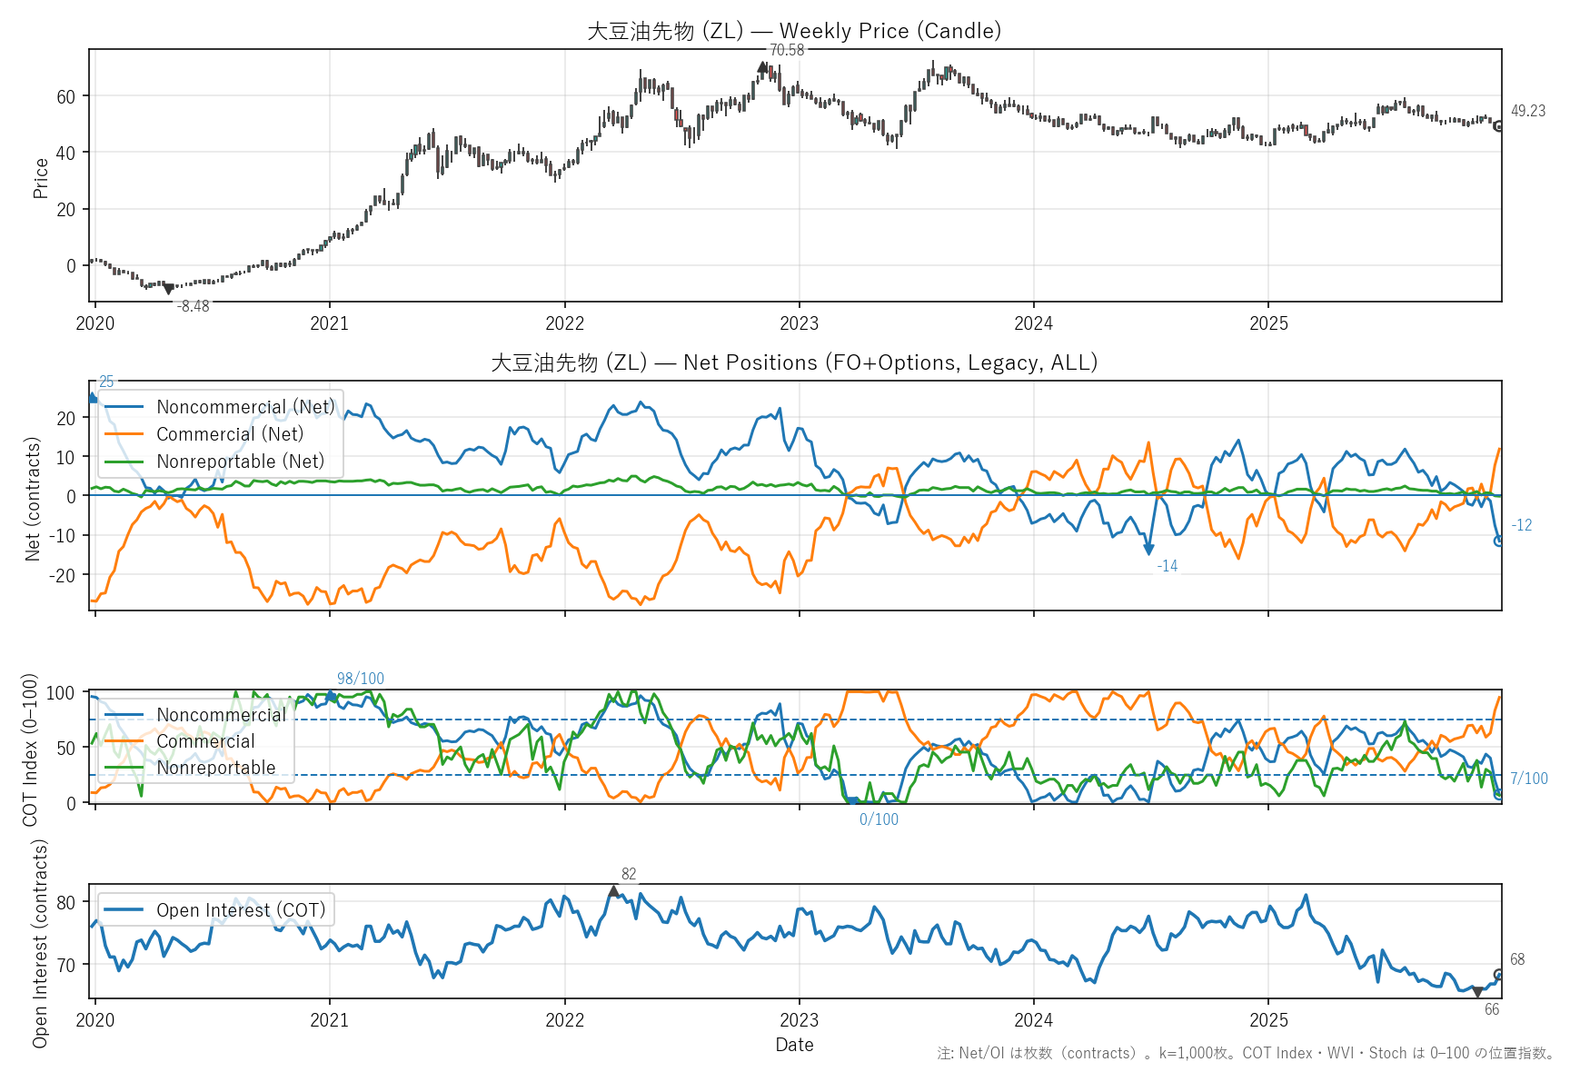
Task: Click the 66 open interest low triangle
Action: tap(1477, 992)
